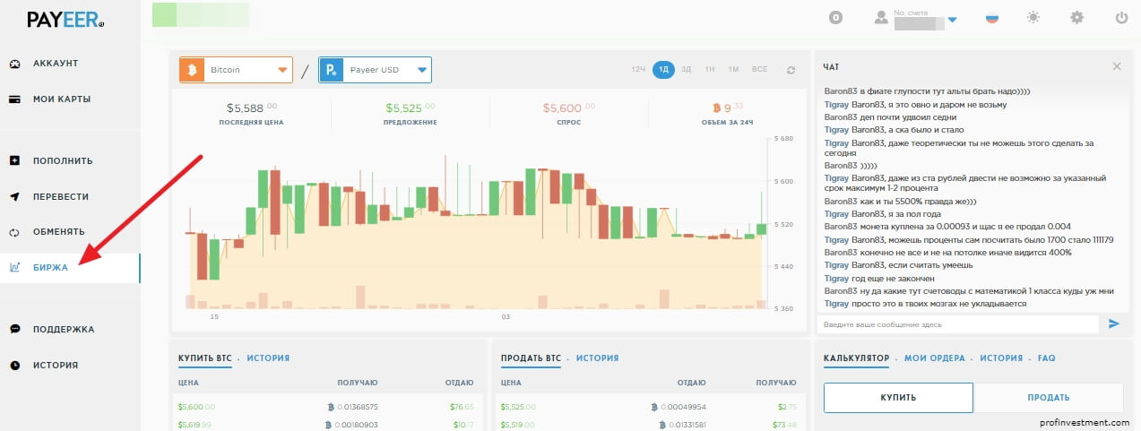Select buy order row priced $5,619.99

[326, 424]
